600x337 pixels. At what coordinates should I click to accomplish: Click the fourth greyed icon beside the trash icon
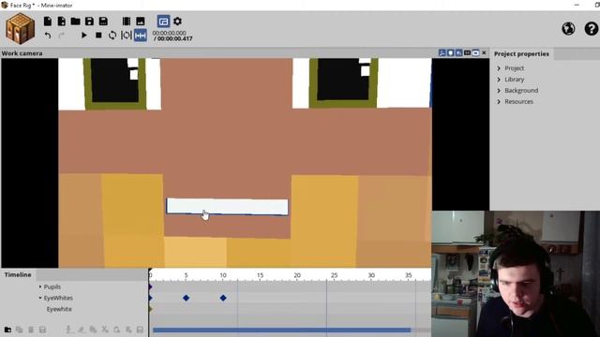click(42, 330)
